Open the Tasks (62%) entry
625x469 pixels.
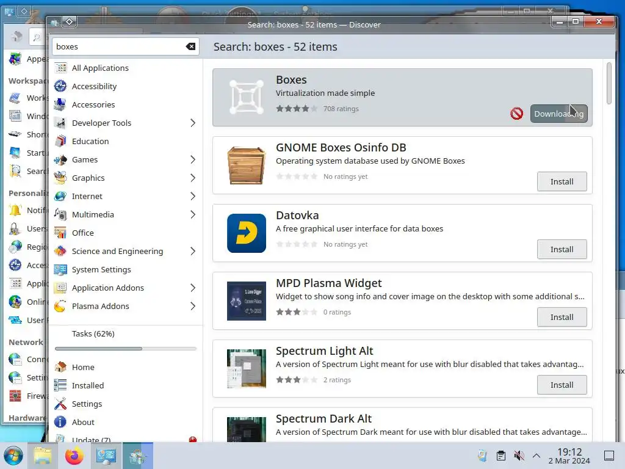pos(126,334)
